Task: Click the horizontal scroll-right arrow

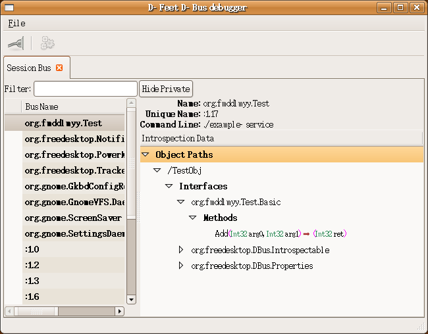Action: (120, 311)
